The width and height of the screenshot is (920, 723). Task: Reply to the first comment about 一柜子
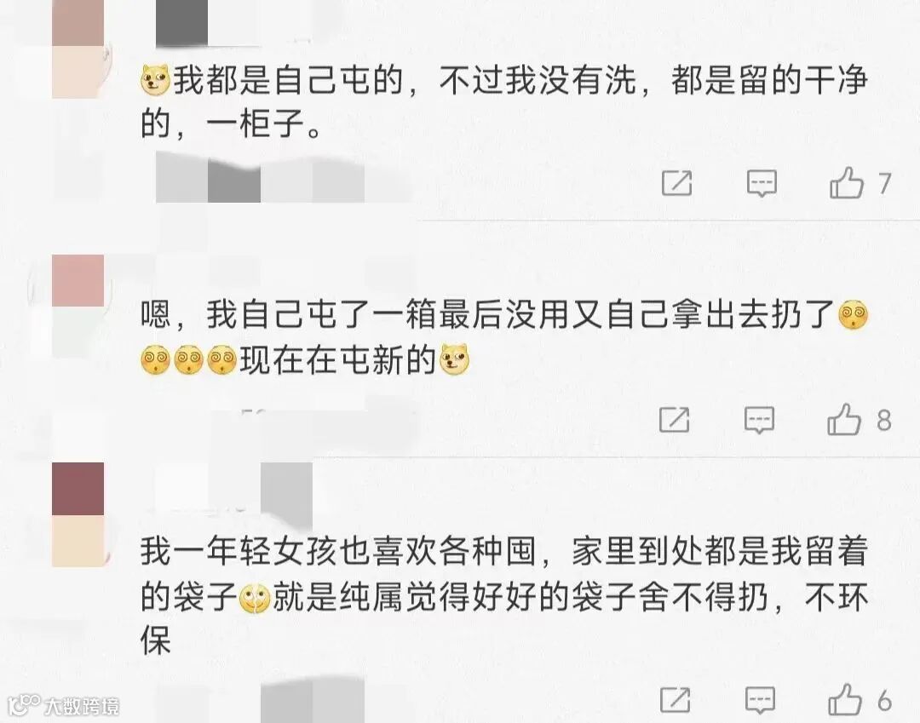coord(762,184)
